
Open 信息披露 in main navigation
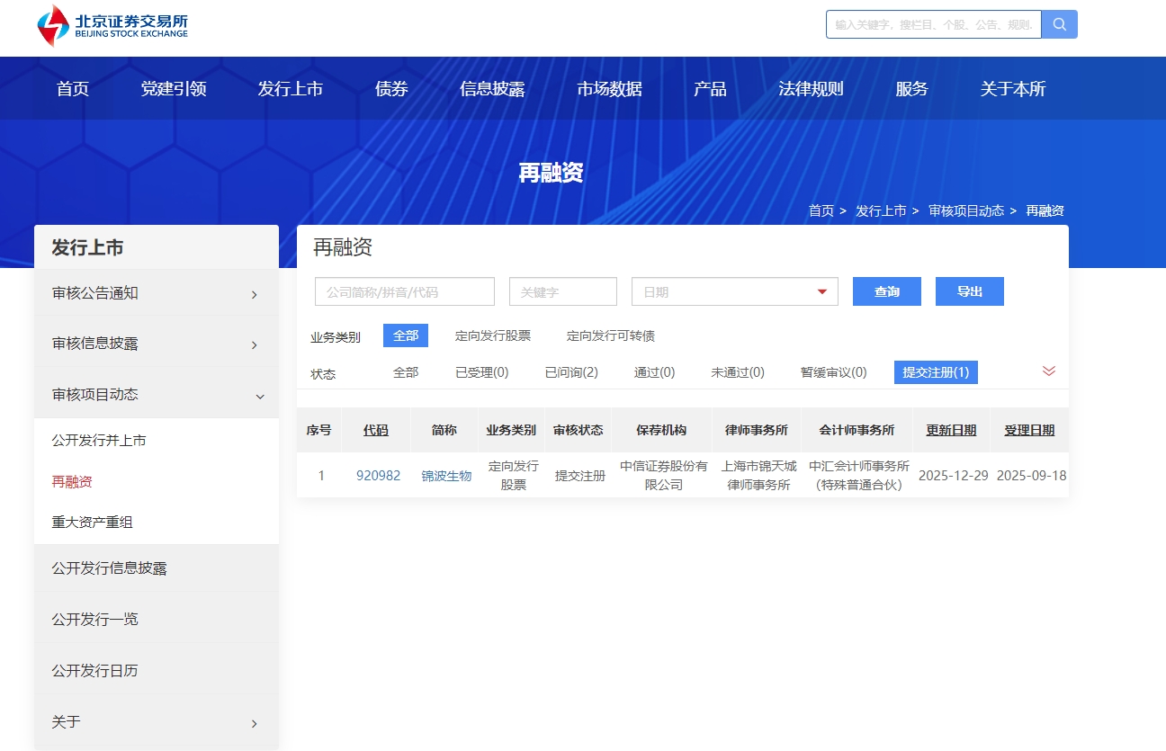click(x=492, y=88)
